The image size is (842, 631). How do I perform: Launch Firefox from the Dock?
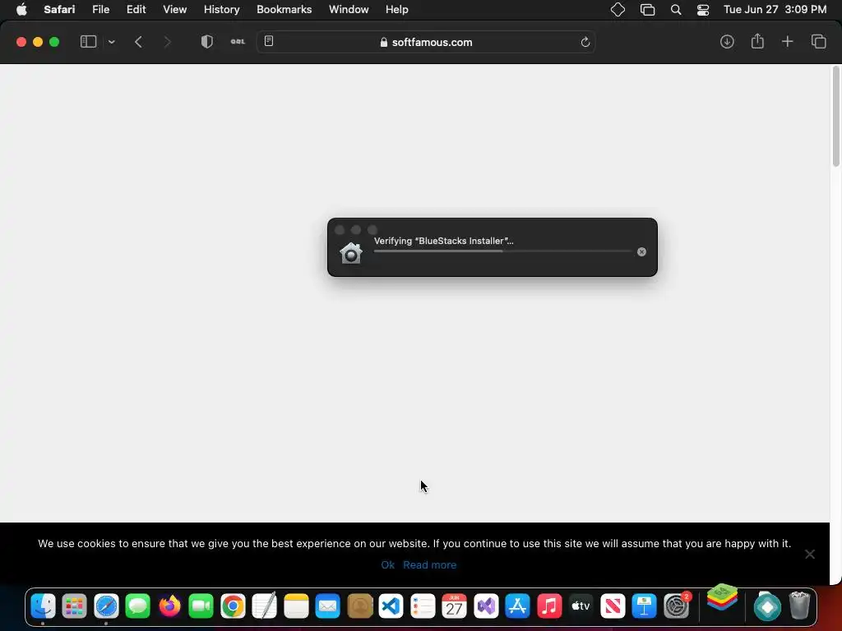coord(169,606)
